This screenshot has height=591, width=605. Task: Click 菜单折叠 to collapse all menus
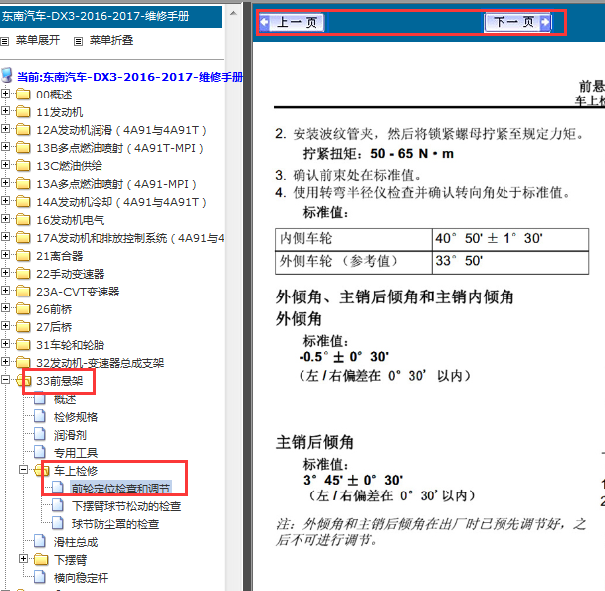point(111,40)
